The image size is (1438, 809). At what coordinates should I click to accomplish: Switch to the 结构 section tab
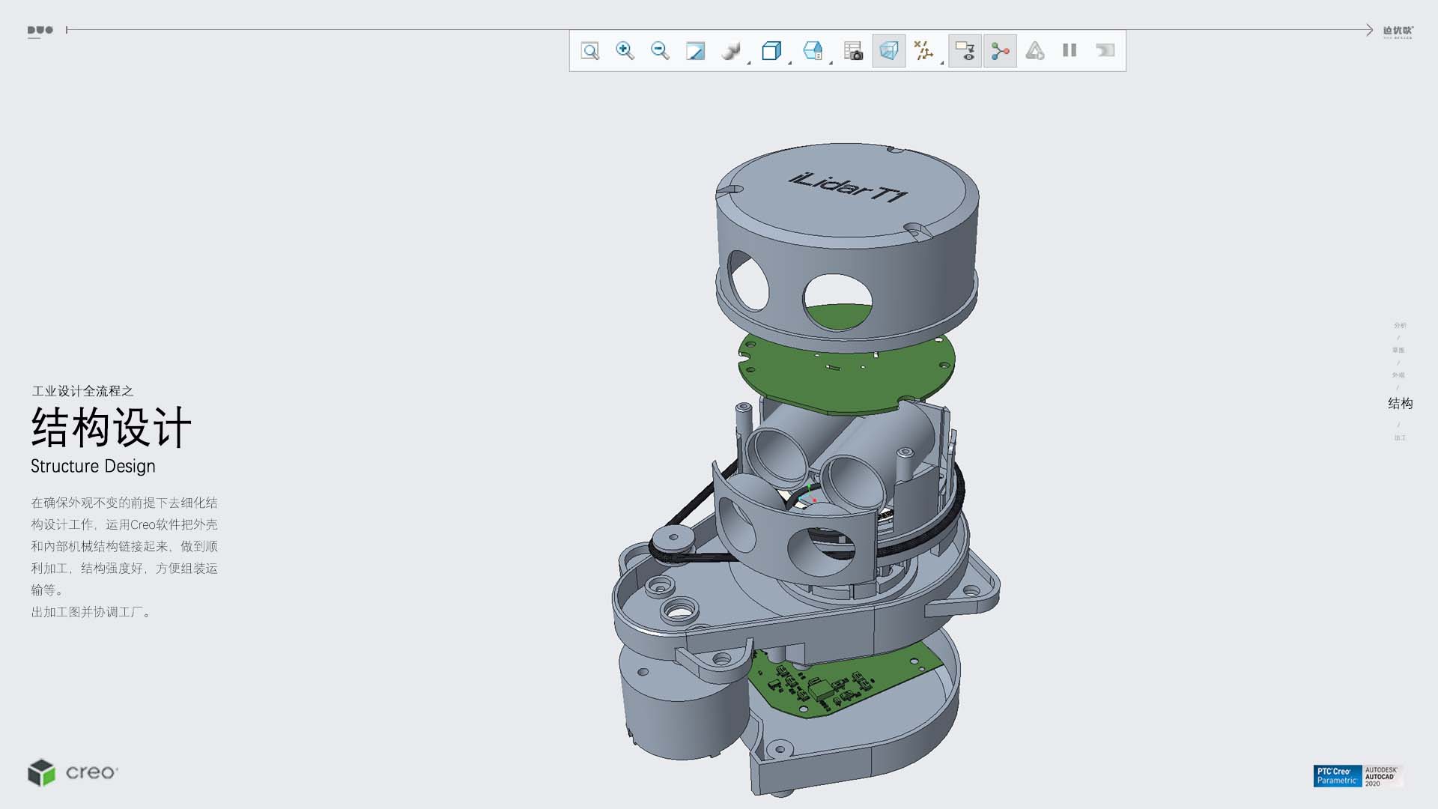(1400, 404)
